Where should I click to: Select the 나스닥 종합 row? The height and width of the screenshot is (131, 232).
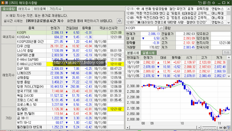(x=70, y=51)
